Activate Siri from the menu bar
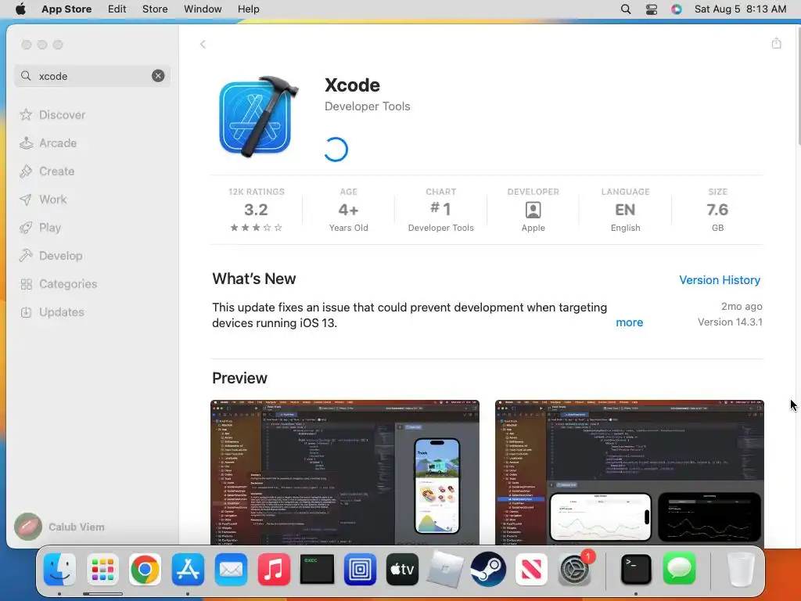This screenshot has height=601, width=801. click(x=677, y=9)
